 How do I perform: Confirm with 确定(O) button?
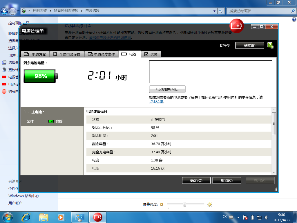pyautogui.click(x=196, y=181)
